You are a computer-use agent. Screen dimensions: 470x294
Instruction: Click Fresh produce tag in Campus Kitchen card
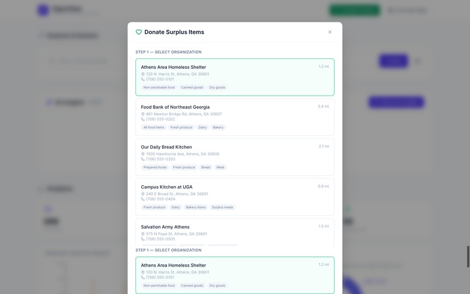point(154,207)
